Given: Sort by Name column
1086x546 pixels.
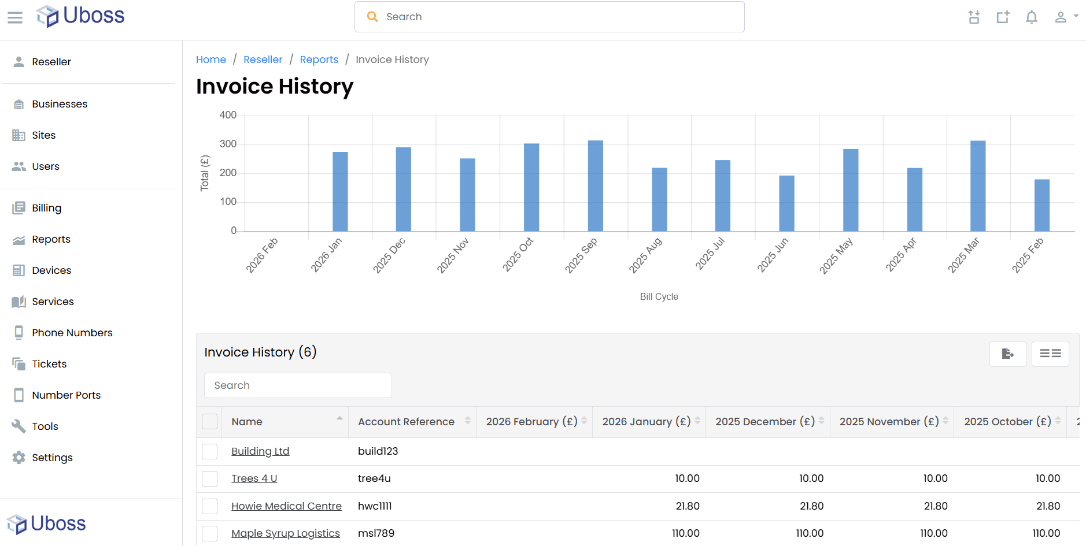Looking at the screenshot, I should coord(286,422).
